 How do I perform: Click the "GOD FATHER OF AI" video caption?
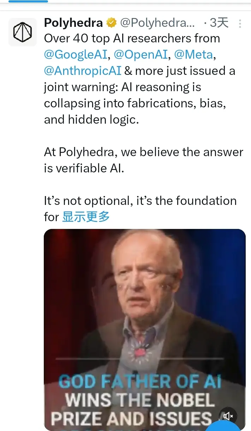pyautogui.click(x=140, y=382)
